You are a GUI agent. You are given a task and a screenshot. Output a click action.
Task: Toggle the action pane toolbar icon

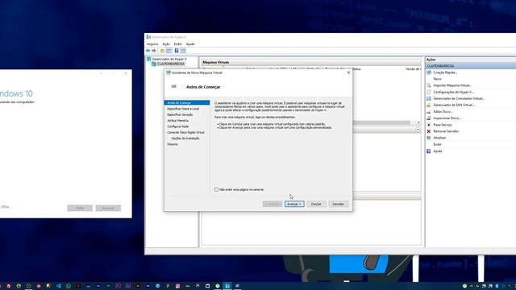[x=183, y=51]
